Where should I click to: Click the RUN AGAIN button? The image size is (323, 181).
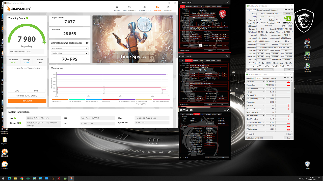pos(27,101)
